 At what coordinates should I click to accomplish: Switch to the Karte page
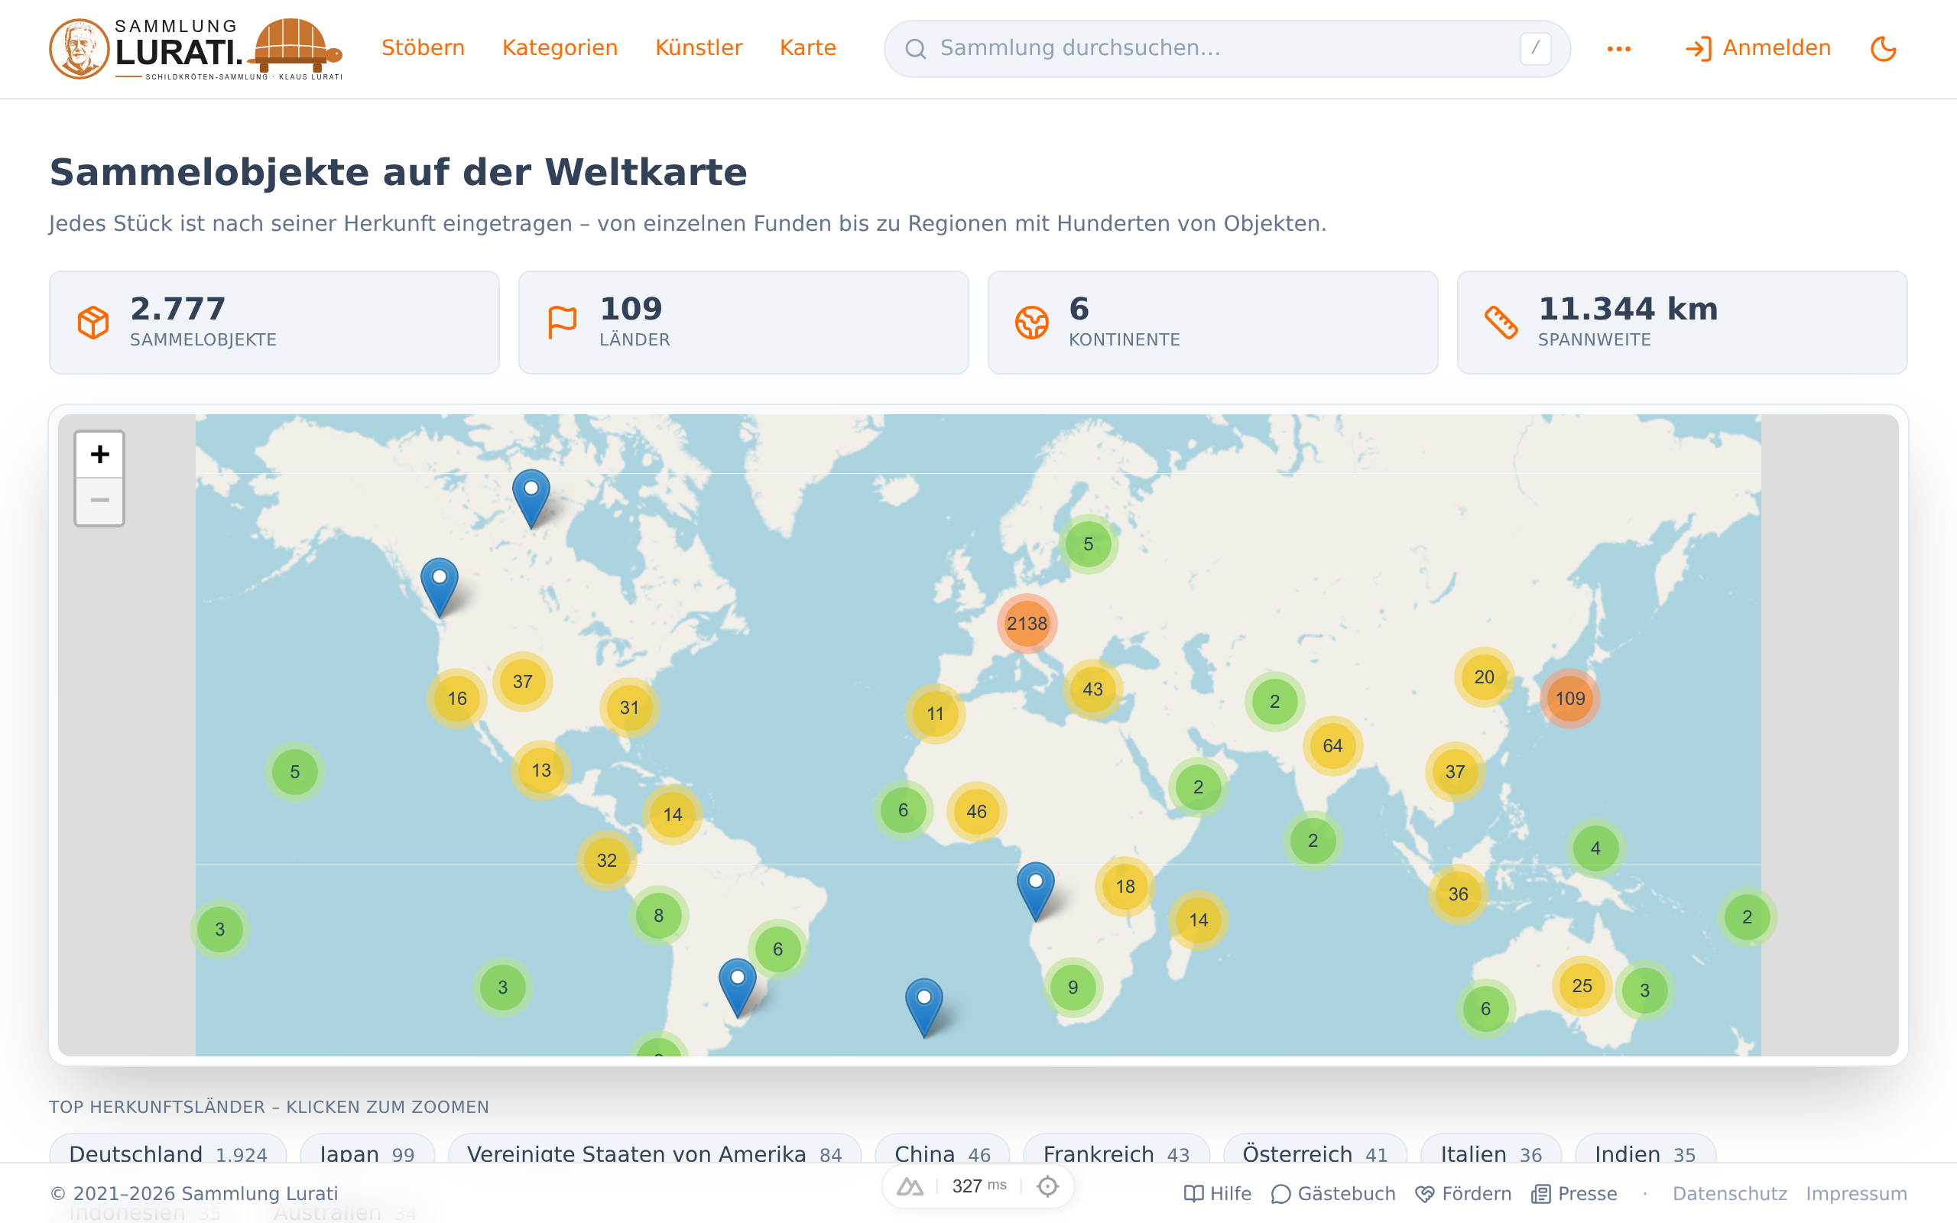(x=808, y=48)
